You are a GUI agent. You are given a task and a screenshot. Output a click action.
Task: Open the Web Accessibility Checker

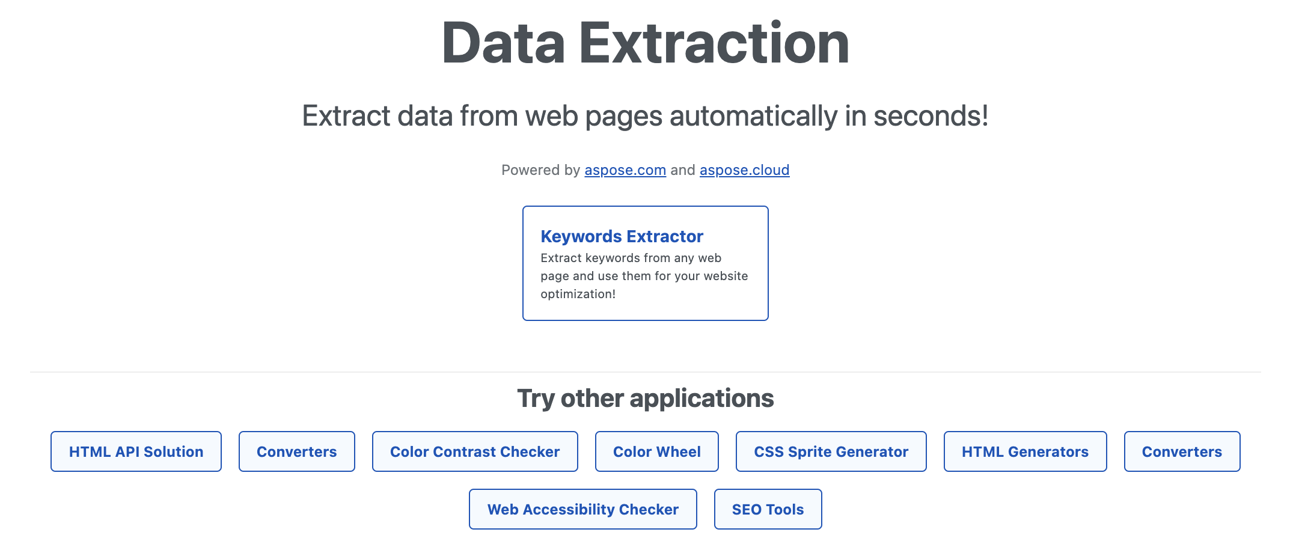[x=582, y=509]
